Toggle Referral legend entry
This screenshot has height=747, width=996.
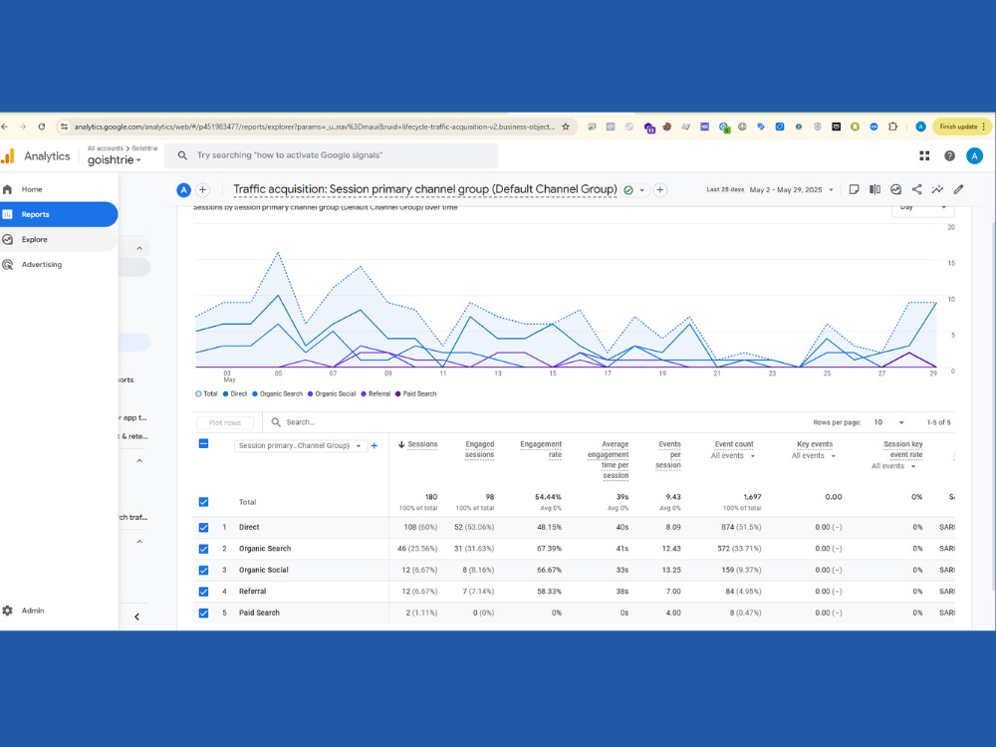click(375, 393)
